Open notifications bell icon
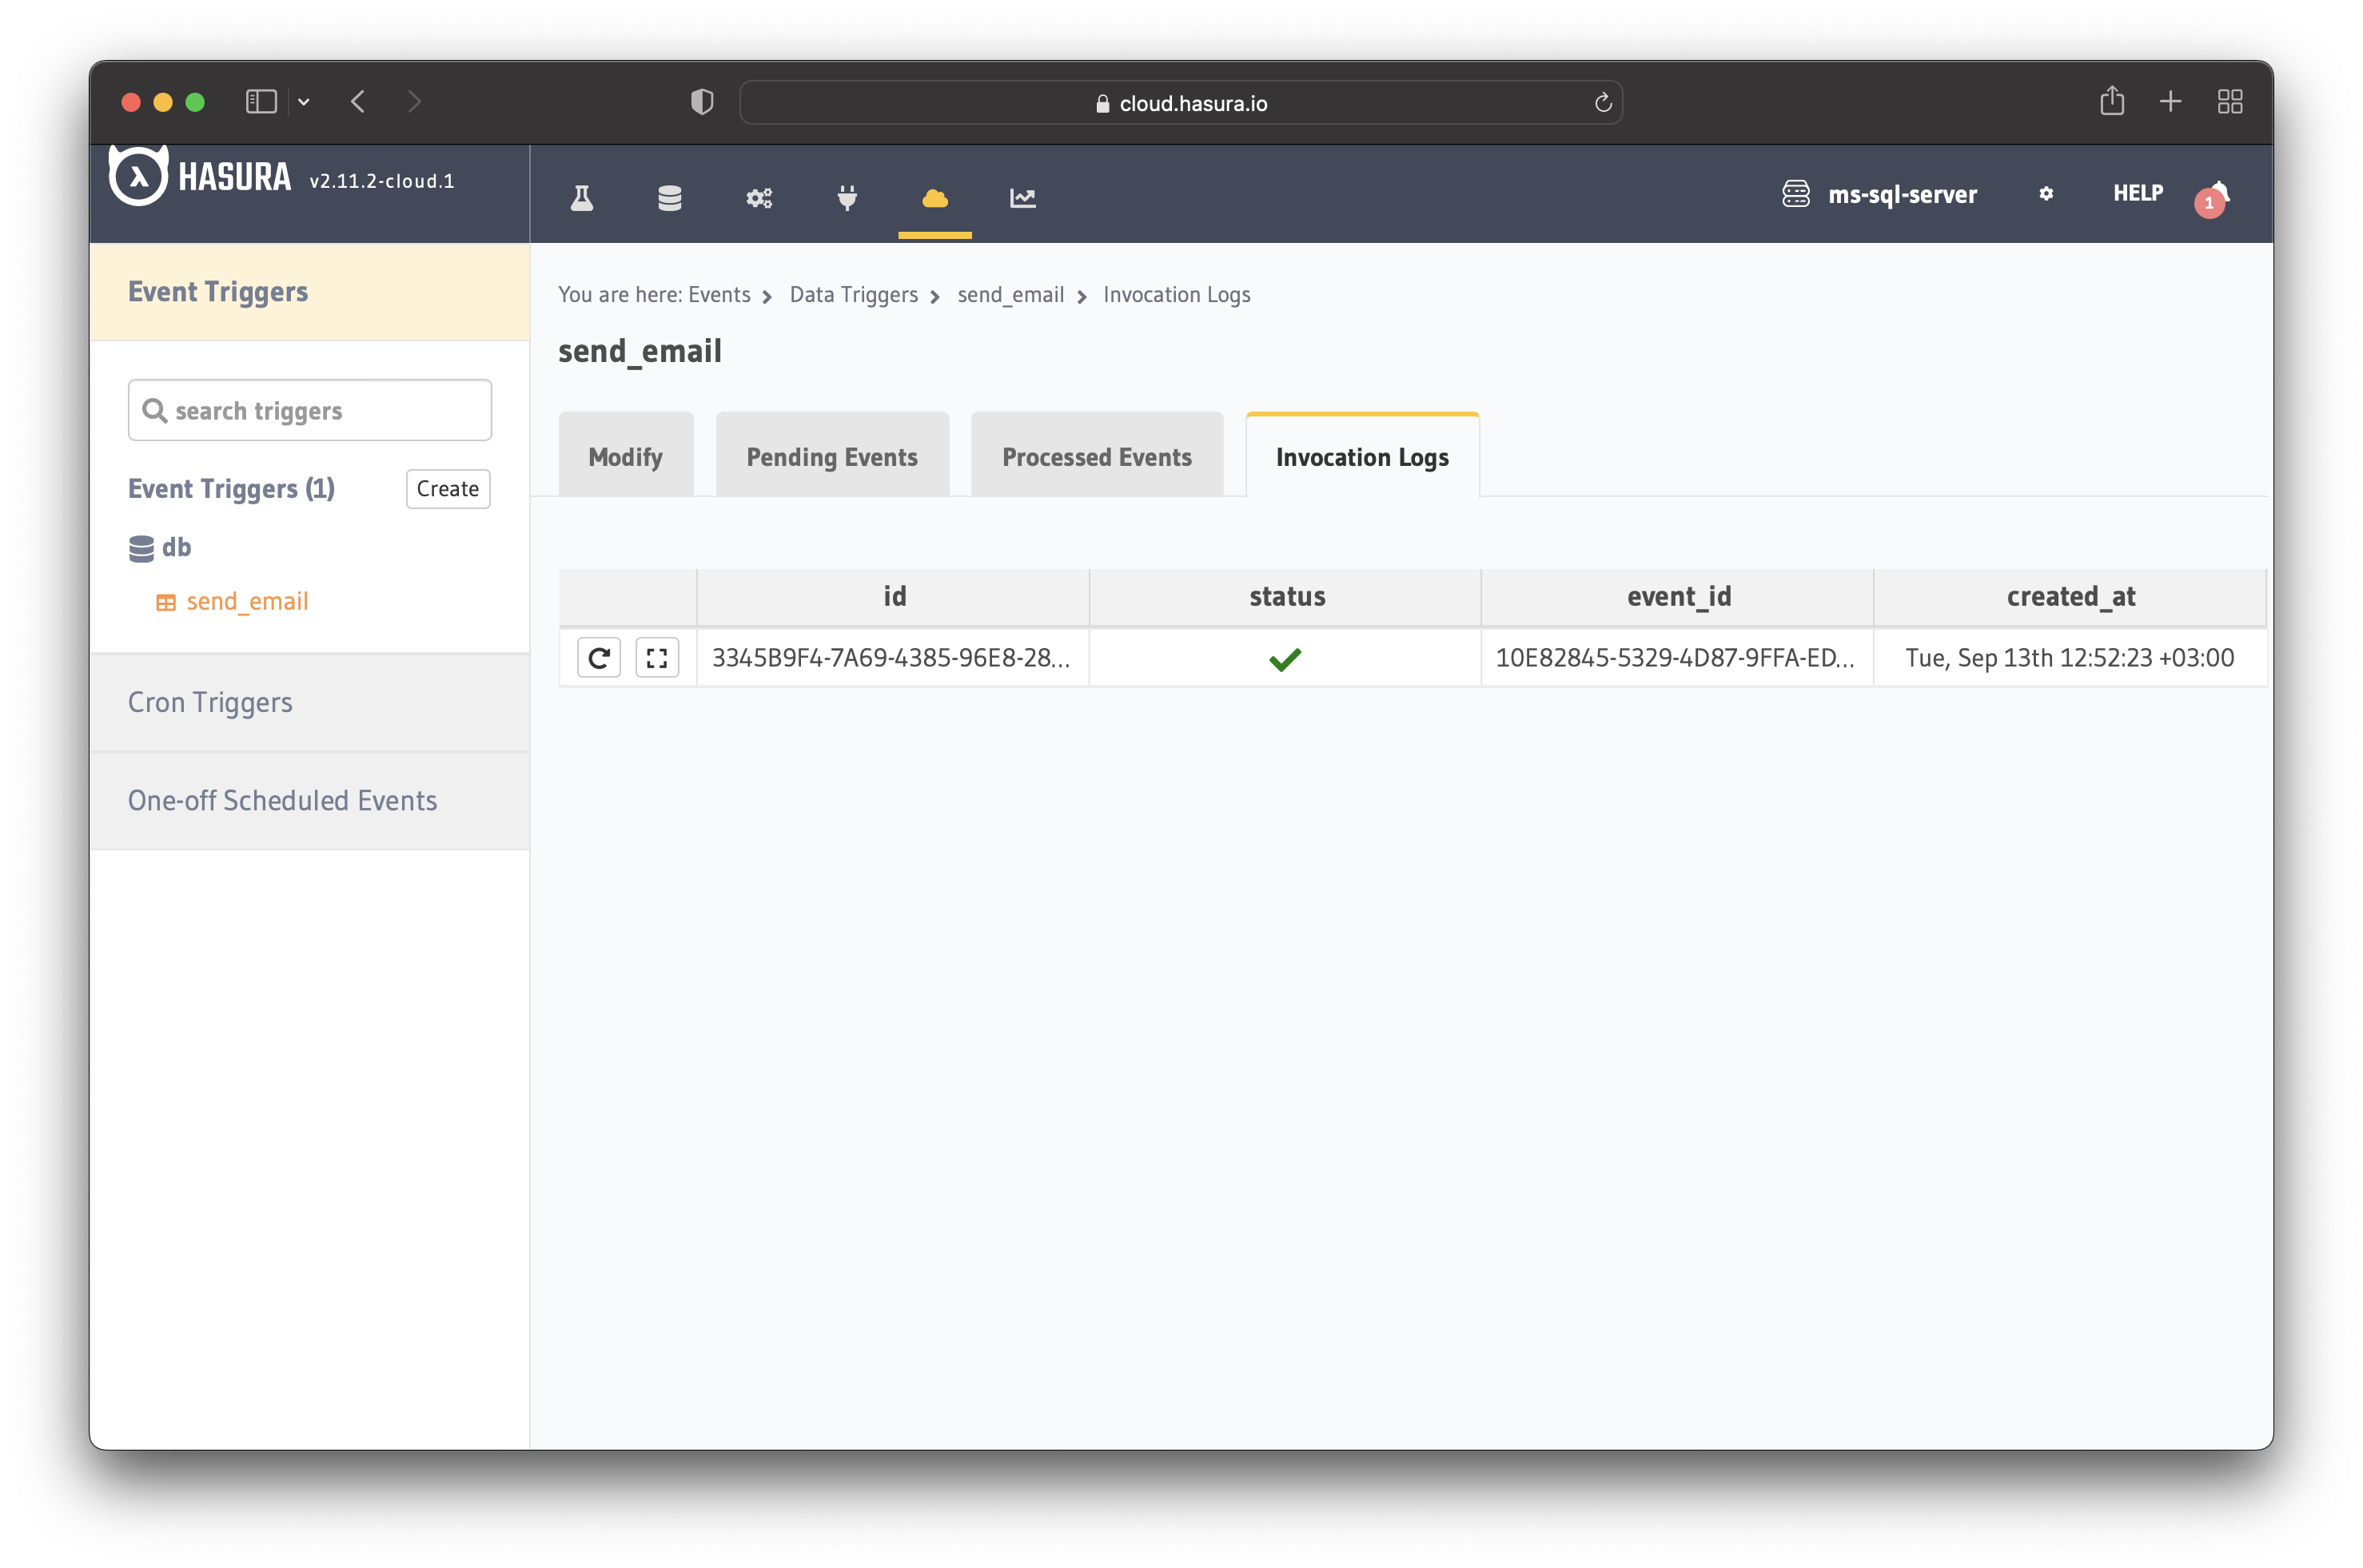 (x=2218, y=194)
